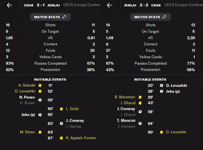Click the expand icon on the right Match Stats button
Screen dimensions: 203x150
(x=164, y=17)
